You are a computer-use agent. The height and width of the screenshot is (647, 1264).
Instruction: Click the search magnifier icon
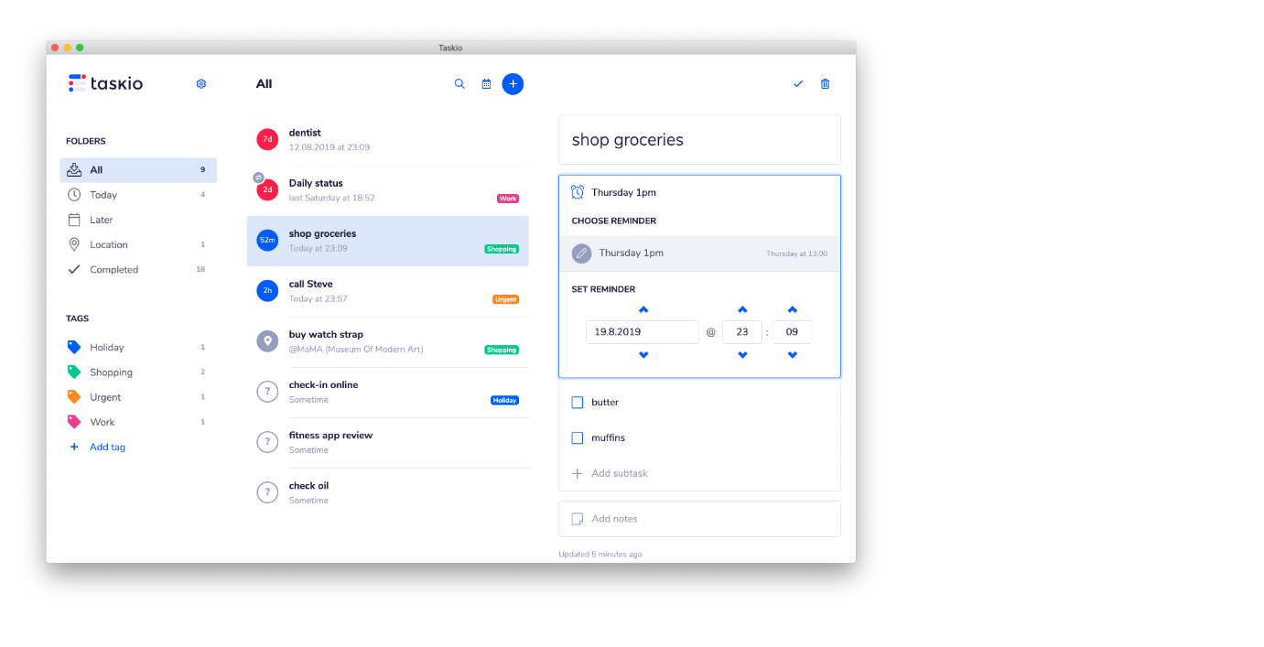(459, 83)
